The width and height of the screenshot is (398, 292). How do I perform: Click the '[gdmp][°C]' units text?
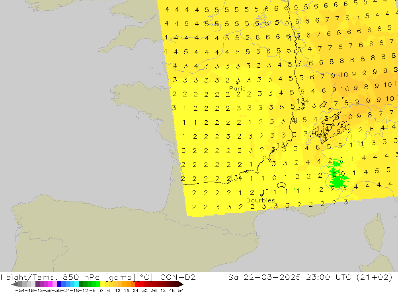click(129, 277)
